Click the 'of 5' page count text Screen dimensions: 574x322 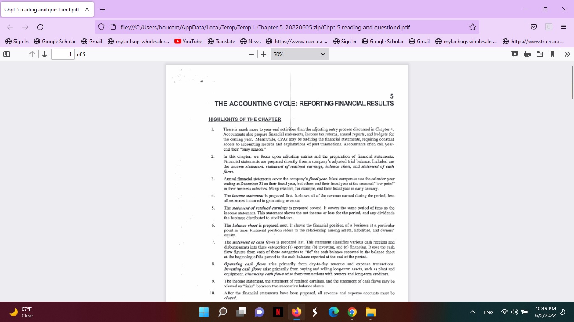pos(81,54)
